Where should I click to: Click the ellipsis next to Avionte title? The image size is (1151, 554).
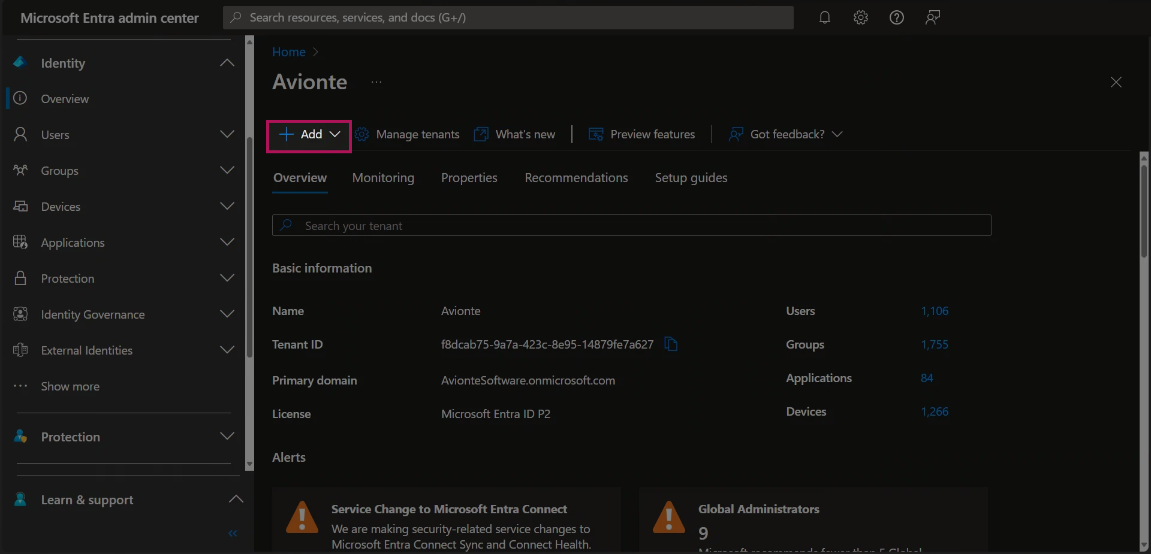coord(376,82)
